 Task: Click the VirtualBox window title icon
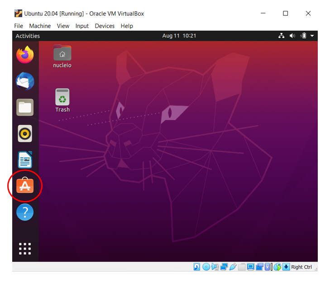18,13
